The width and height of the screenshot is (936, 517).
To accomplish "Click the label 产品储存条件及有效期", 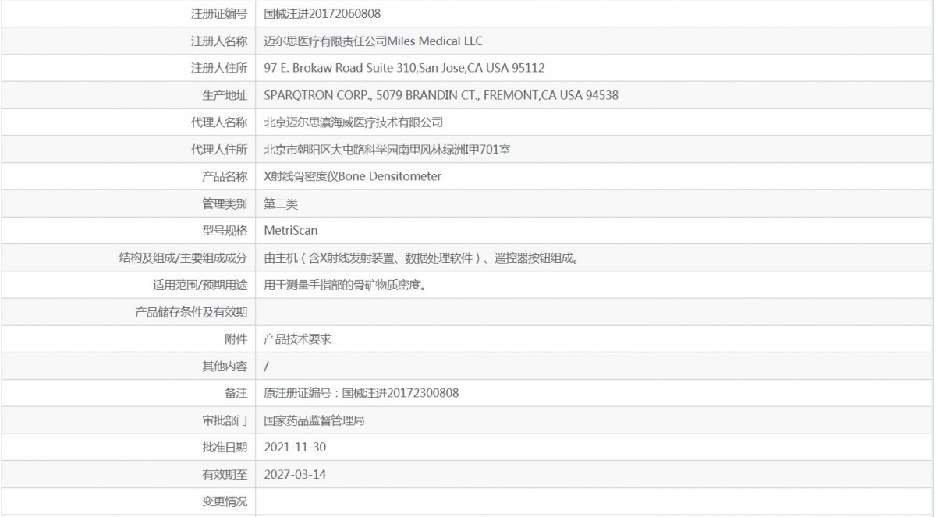I will (191, 312).
